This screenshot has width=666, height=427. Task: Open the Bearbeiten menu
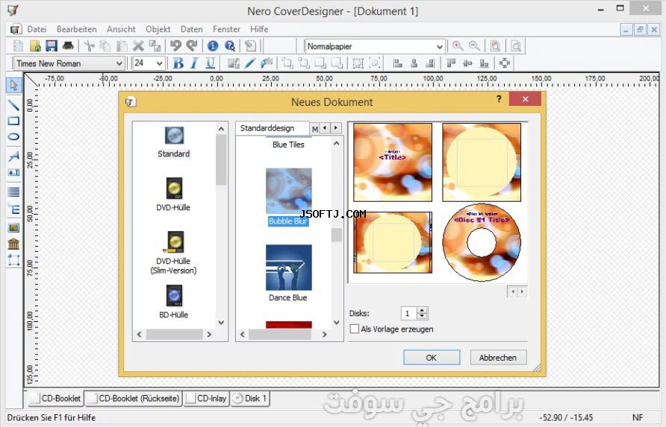tap(76, 29)
